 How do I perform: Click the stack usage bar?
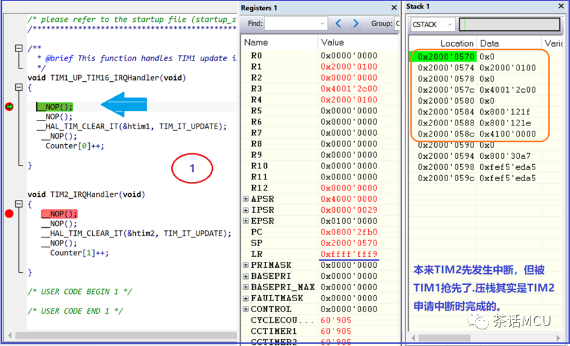pyautogui.click(x=509, y=25)
